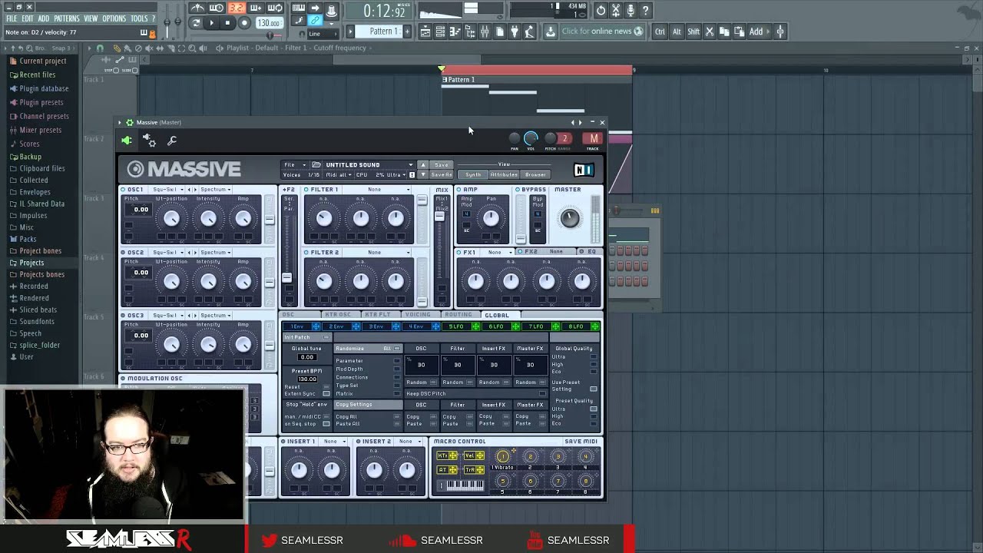
Task: Toggle Extern Sync checkbox
Action: click(x=326, y=393)
